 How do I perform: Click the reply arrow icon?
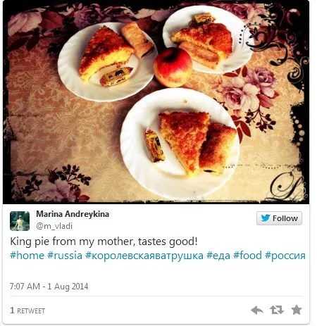[257, 310]
